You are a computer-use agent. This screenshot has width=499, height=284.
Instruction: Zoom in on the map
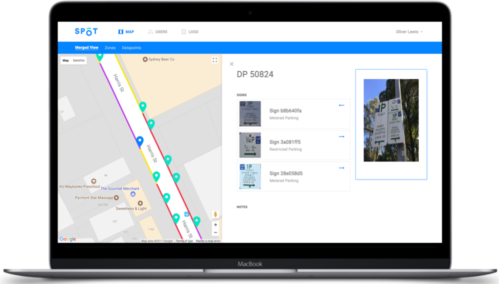point(216,225)
